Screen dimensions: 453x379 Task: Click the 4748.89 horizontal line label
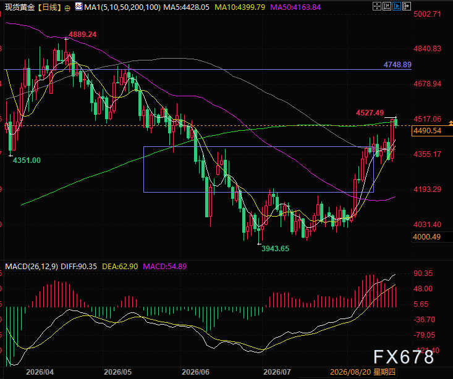click(x=397, y=65)
